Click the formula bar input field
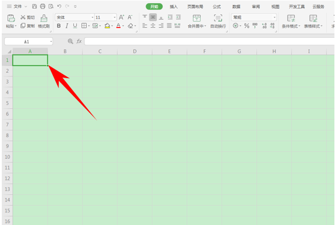This screenshot has width=335, height=225. click(209, 42)
